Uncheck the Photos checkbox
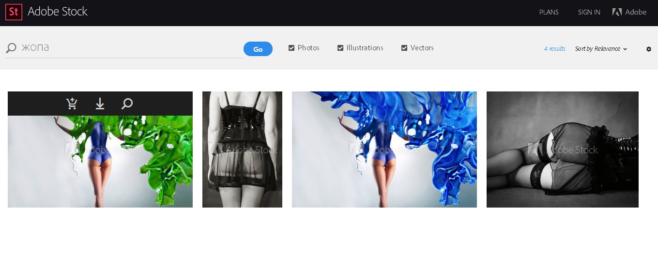This screenshot has width=658, height=269. point(291,48)
